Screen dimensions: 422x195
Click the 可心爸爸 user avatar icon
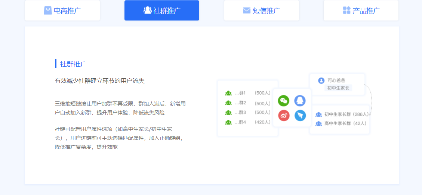coord(321,81)
